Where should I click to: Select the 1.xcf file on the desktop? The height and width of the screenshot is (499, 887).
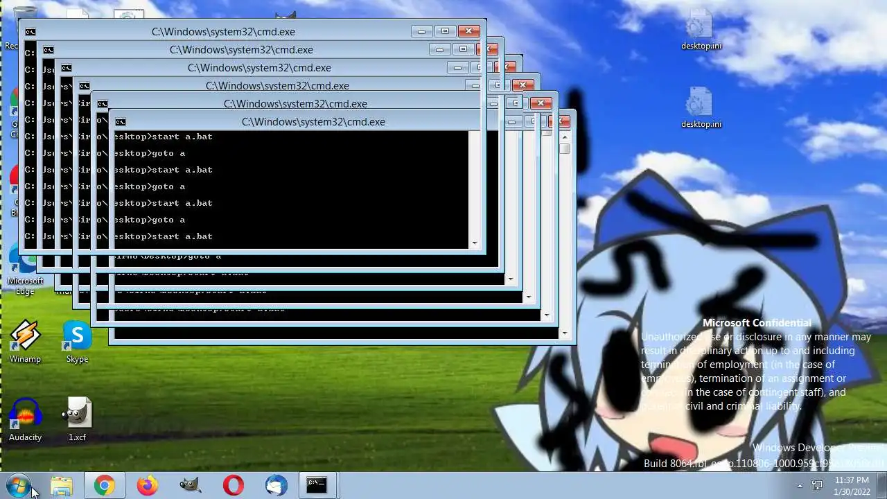click(x=77, y=419)
